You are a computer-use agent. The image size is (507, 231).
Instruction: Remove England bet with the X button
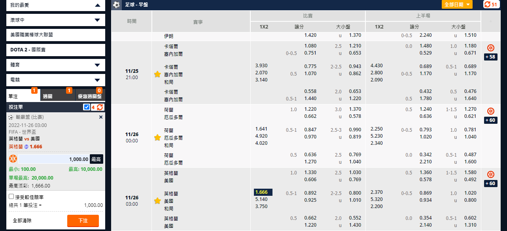coord(100,117)
